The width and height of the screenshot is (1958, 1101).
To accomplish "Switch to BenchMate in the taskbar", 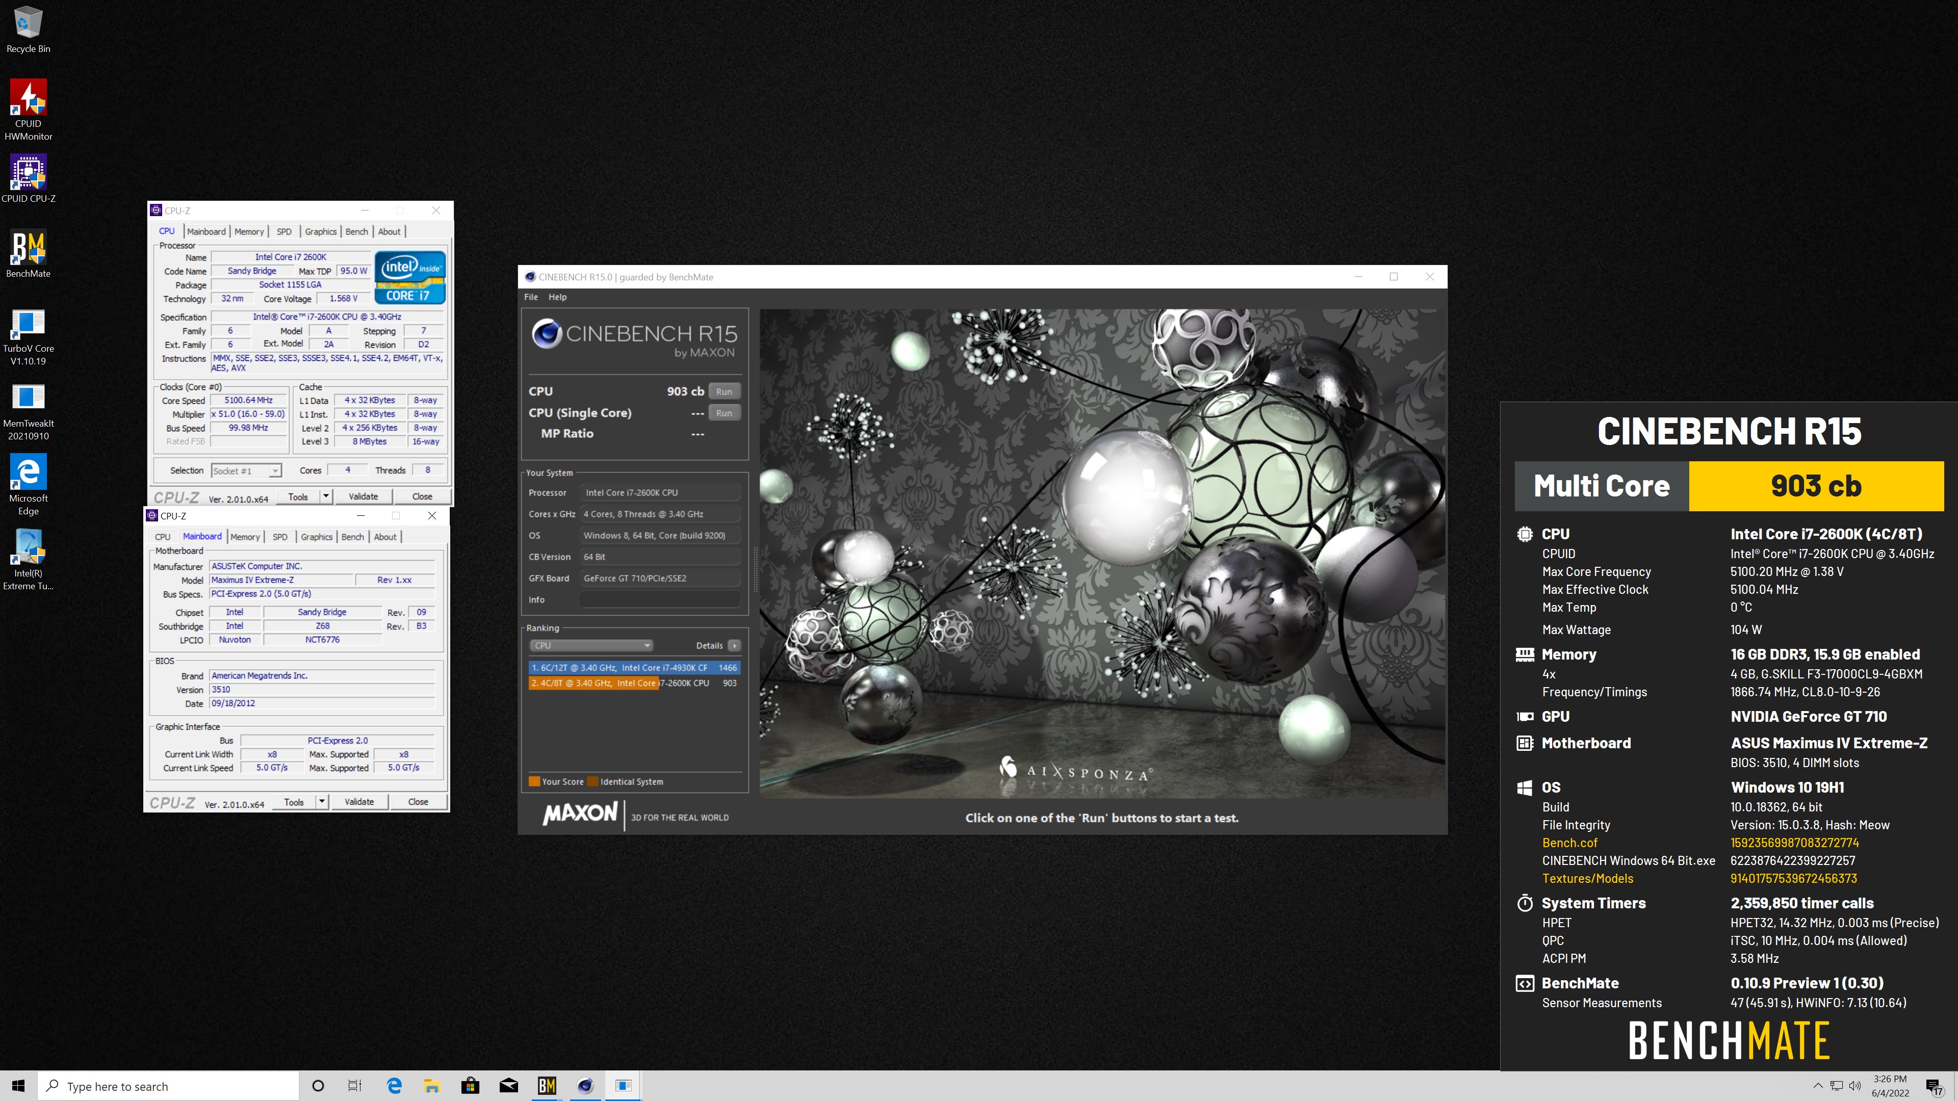I will coord(547,1086).
